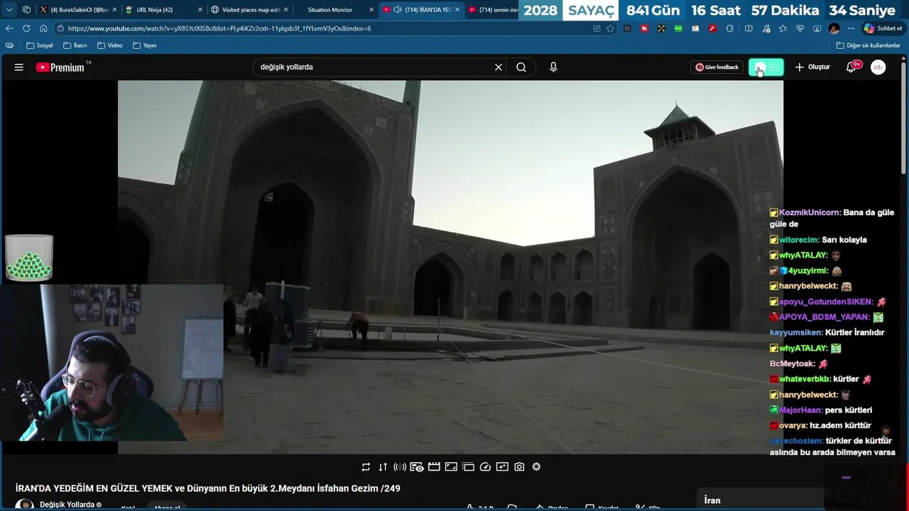Toggle cinema mode clapperboard icon
Screen dimensions: 909x511
[434, 467]
